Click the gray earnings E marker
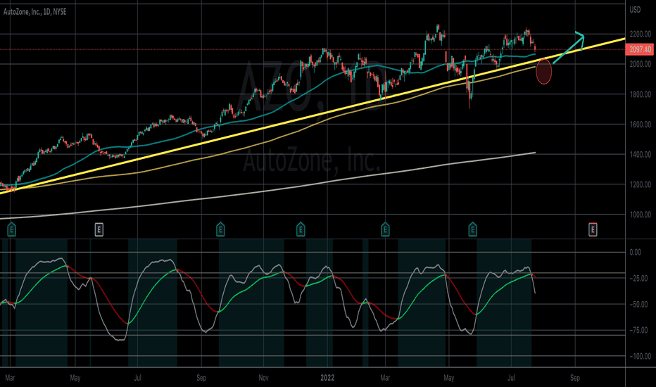The width and height of the screenshot is (656, 387). [99, 229]
